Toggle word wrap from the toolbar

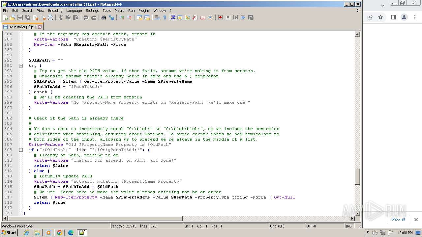coord(157,17)
